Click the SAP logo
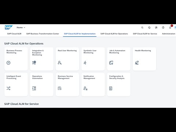 tap(8, 27)
